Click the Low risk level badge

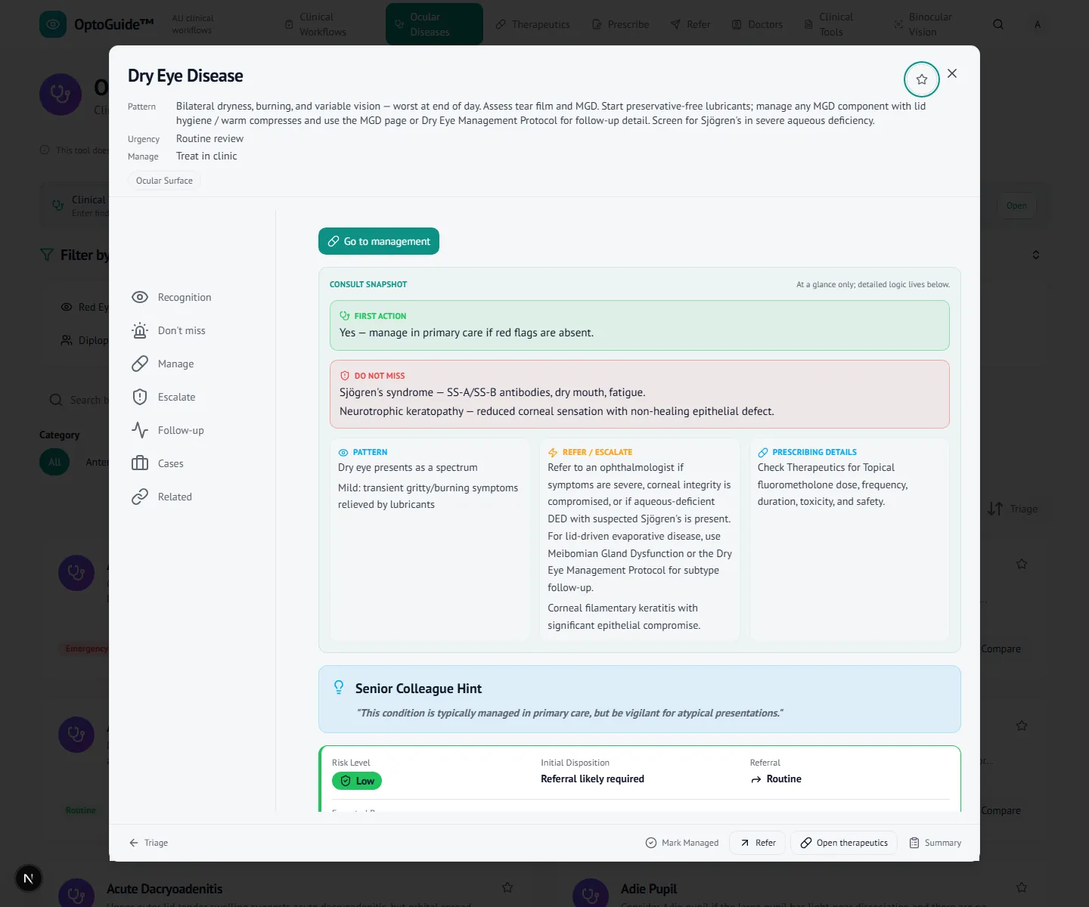click(x=357, y=781)
